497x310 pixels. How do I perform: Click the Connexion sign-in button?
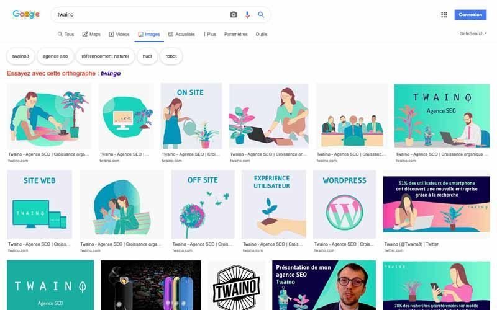coord(470,14)
